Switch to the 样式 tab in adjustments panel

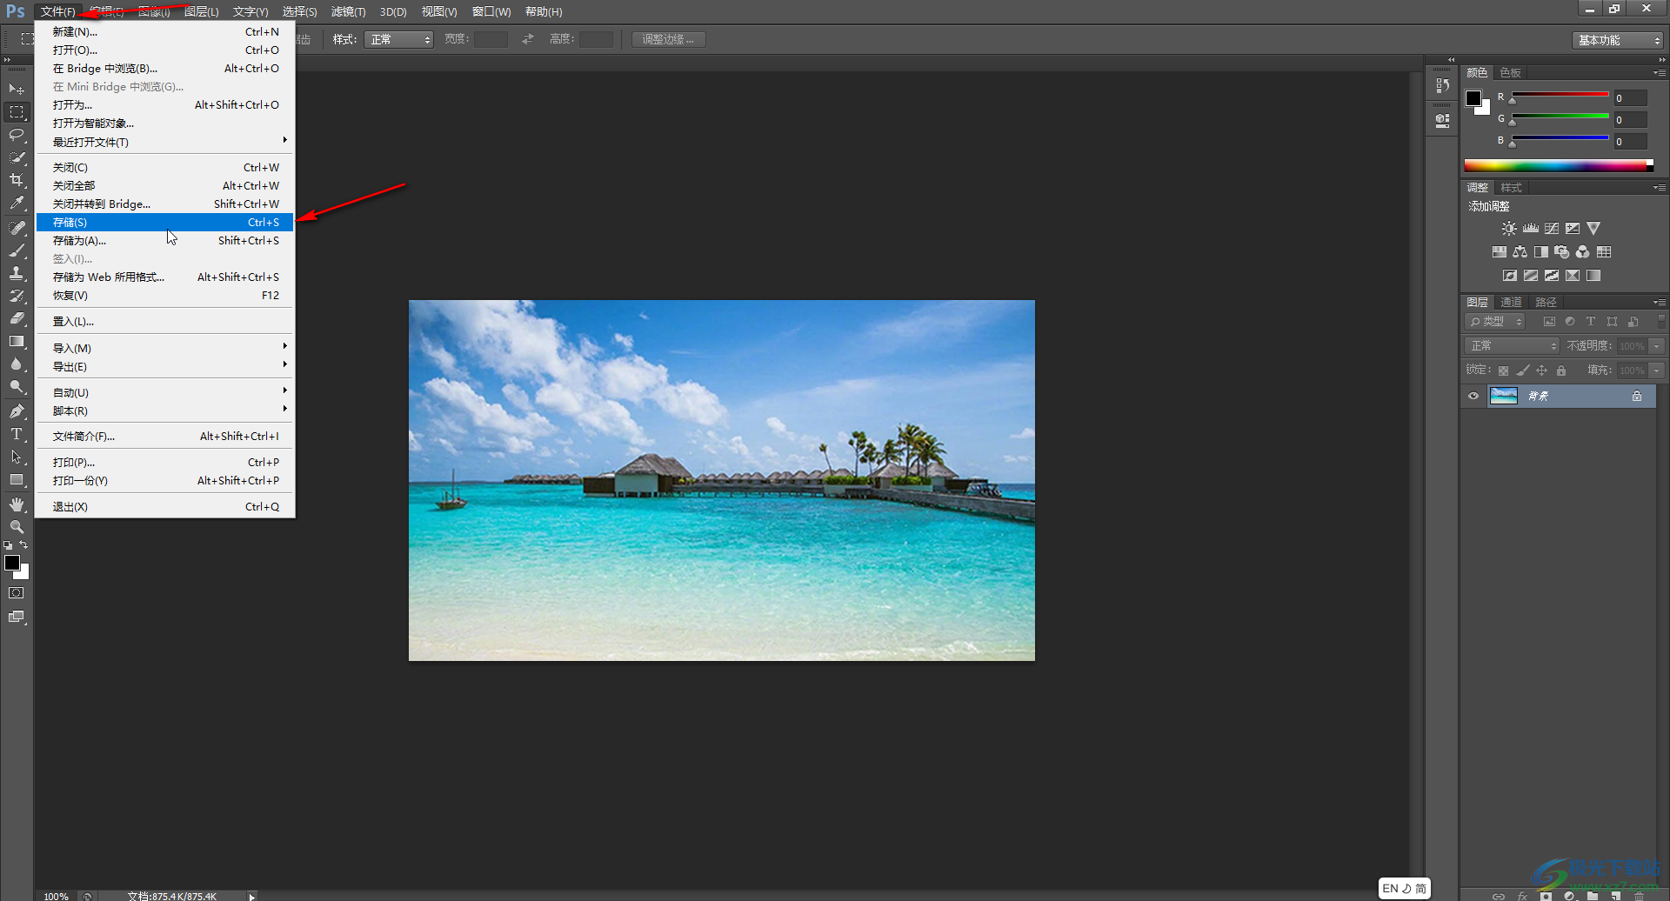click(1511, 188)
